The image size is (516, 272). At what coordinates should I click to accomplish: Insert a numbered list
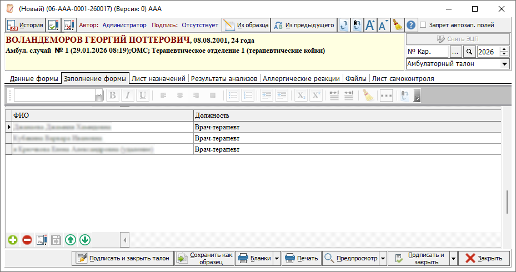tap(248, 95)
